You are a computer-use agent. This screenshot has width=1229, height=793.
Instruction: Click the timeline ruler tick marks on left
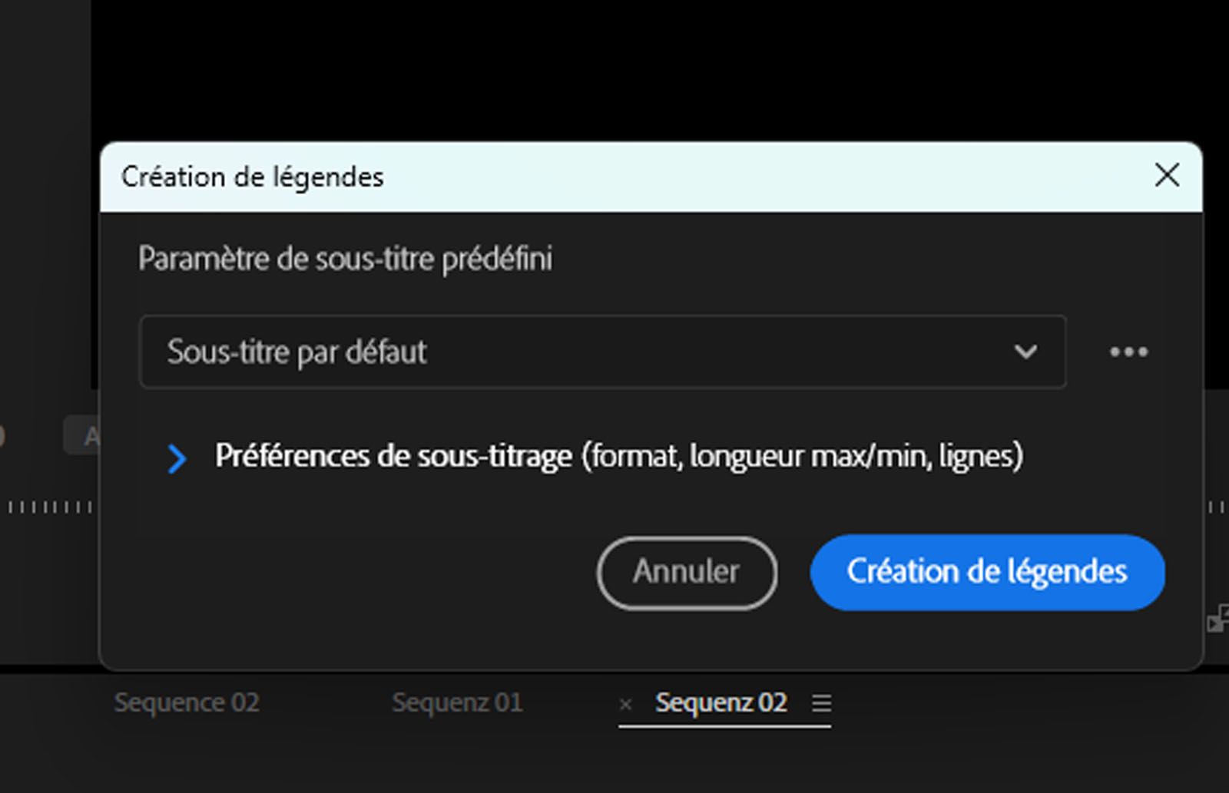click(46, 507)
